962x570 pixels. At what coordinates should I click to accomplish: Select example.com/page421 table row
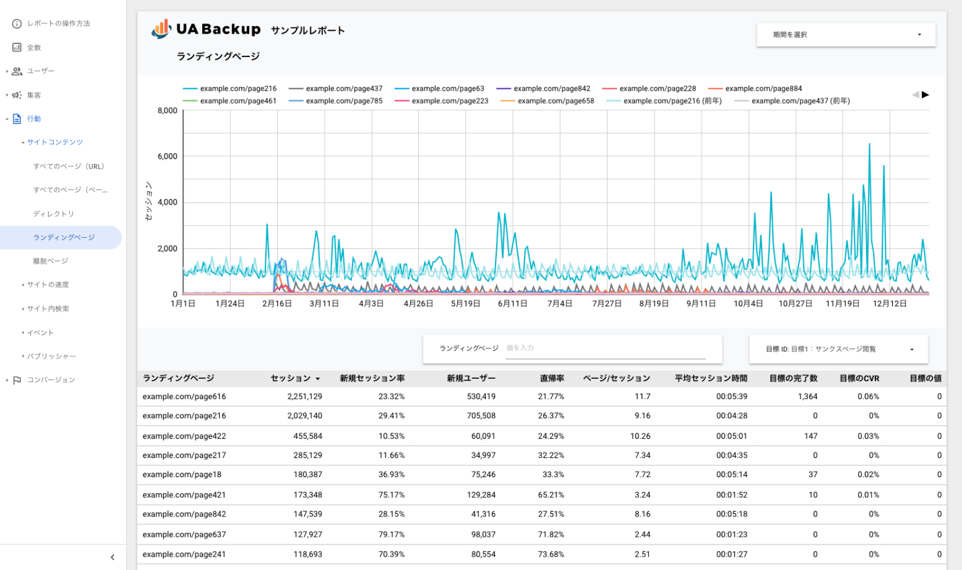point(541,495)
